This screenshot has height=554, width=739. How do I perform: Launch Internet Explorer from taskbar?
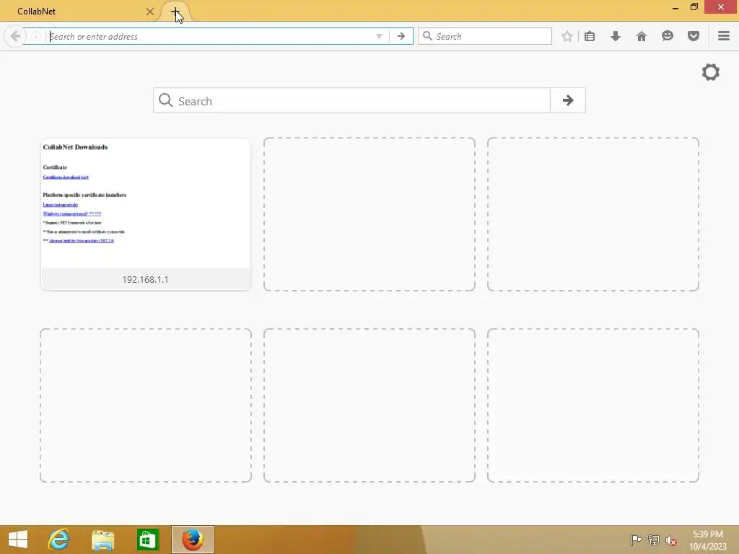(58, 540)
